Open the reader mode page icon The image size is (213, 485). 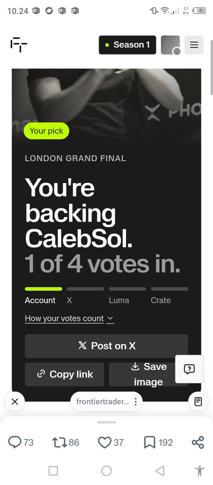click(x=198, y=402)
